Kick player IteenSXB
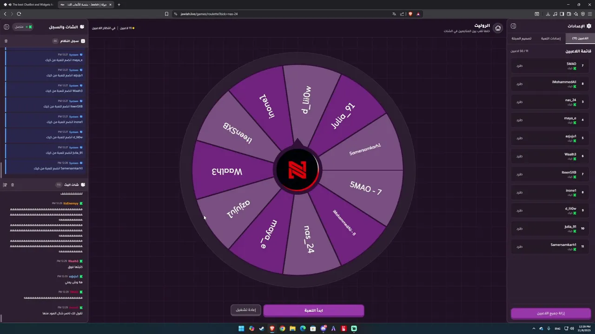Viewport: 595px width, 334px height. [519, 174]
